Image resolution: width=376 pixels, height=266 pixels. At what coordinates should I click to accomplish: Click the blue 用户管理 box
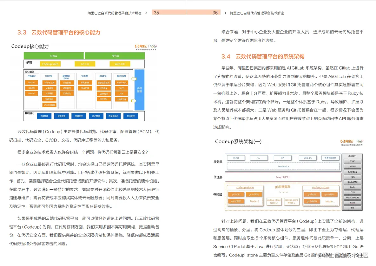(96, 116)
